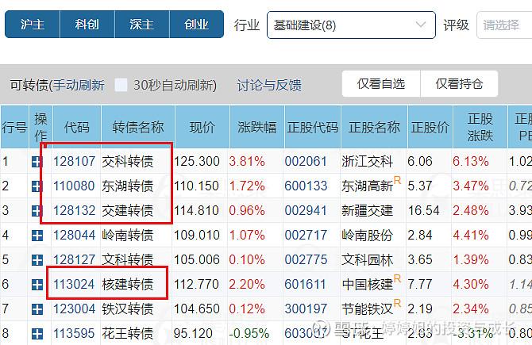Viewport: 532px width, 345px height.
Task: Switch to 创业 market tab
Action: [x=196, y=25]
